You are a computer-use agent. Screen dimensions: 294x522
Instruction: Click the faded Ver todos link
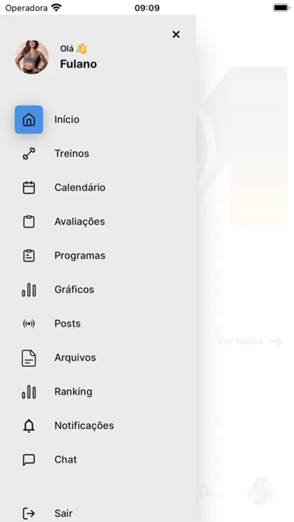coord(250,341)
